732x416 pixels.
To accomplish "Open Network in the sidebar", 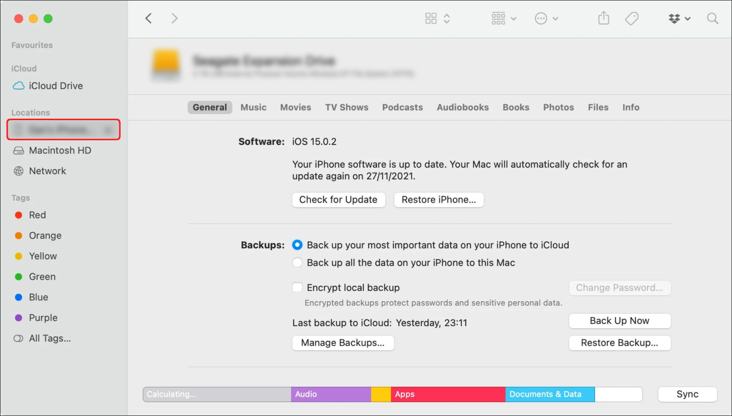I will 47,171.
